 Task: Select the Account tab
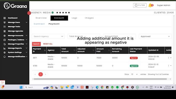(x=59, y=18)
